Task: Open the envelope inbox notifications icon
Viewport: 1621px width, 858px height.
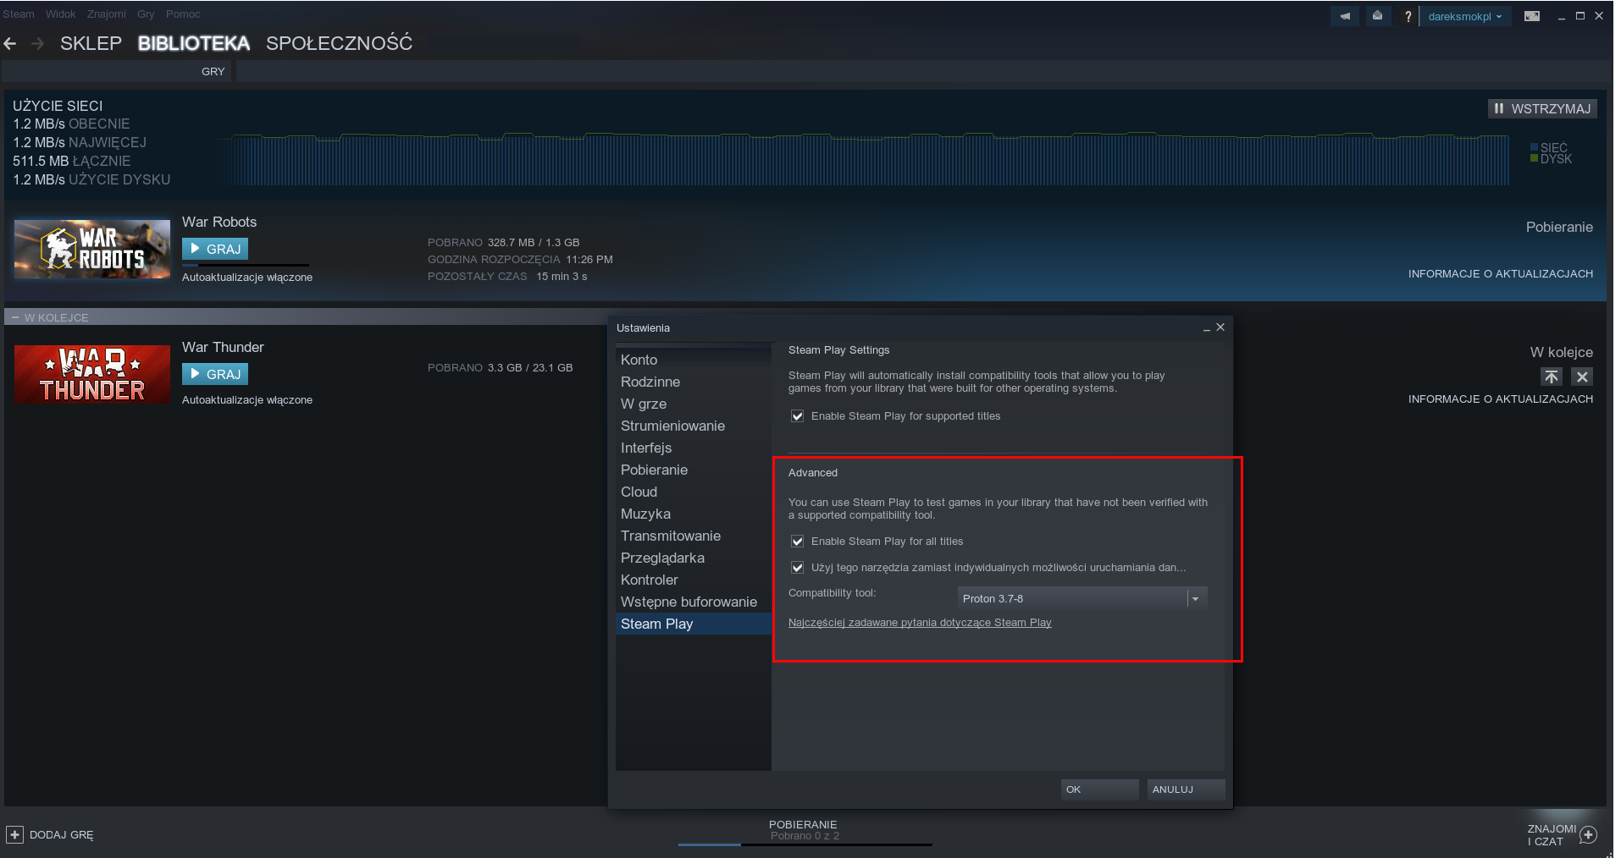Action: click(1378, 16)
